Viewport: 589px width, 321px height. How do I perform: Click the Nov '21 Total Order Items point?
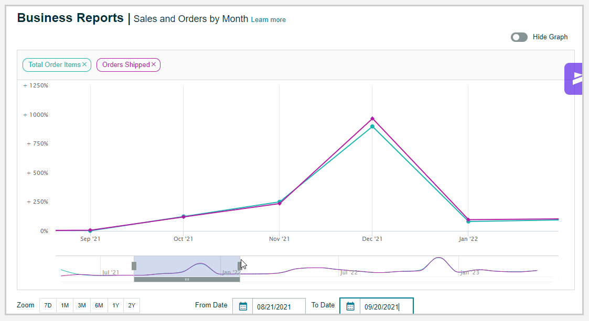[279, 202]
